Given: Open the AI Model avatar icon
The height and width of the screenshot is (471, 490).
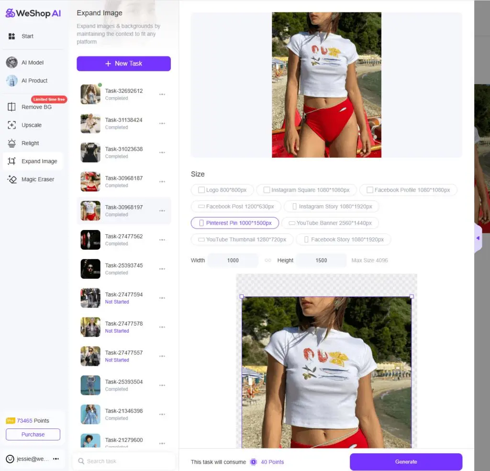Looking at the screenshot, I should point(11,63).
